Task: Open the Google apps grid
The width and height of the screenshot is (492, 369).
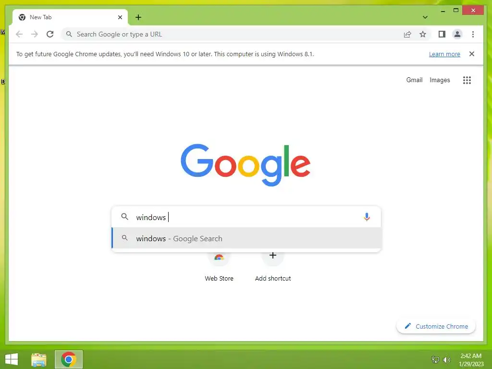Action: (467, 80)
